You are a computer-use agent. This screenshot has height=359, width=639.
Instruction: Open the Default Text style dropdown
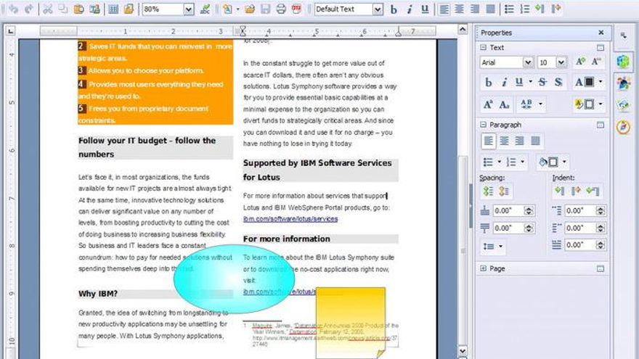[x=377, y=9]
